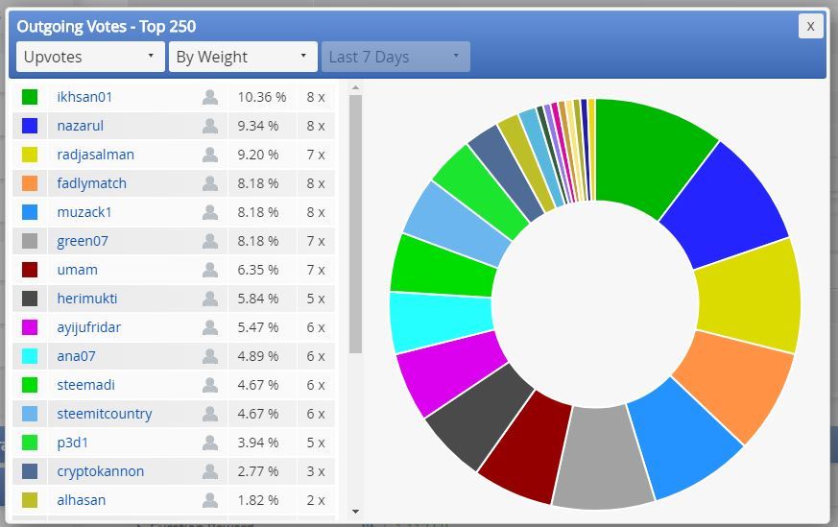The height and width of the screenshot is (527, 838).
Task: Open ikhsan01 account link
Action: click(84, 97)
